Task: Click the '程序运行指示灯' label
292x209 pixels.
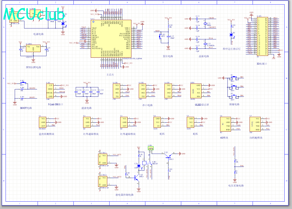Action: click(x=232, y=49)
